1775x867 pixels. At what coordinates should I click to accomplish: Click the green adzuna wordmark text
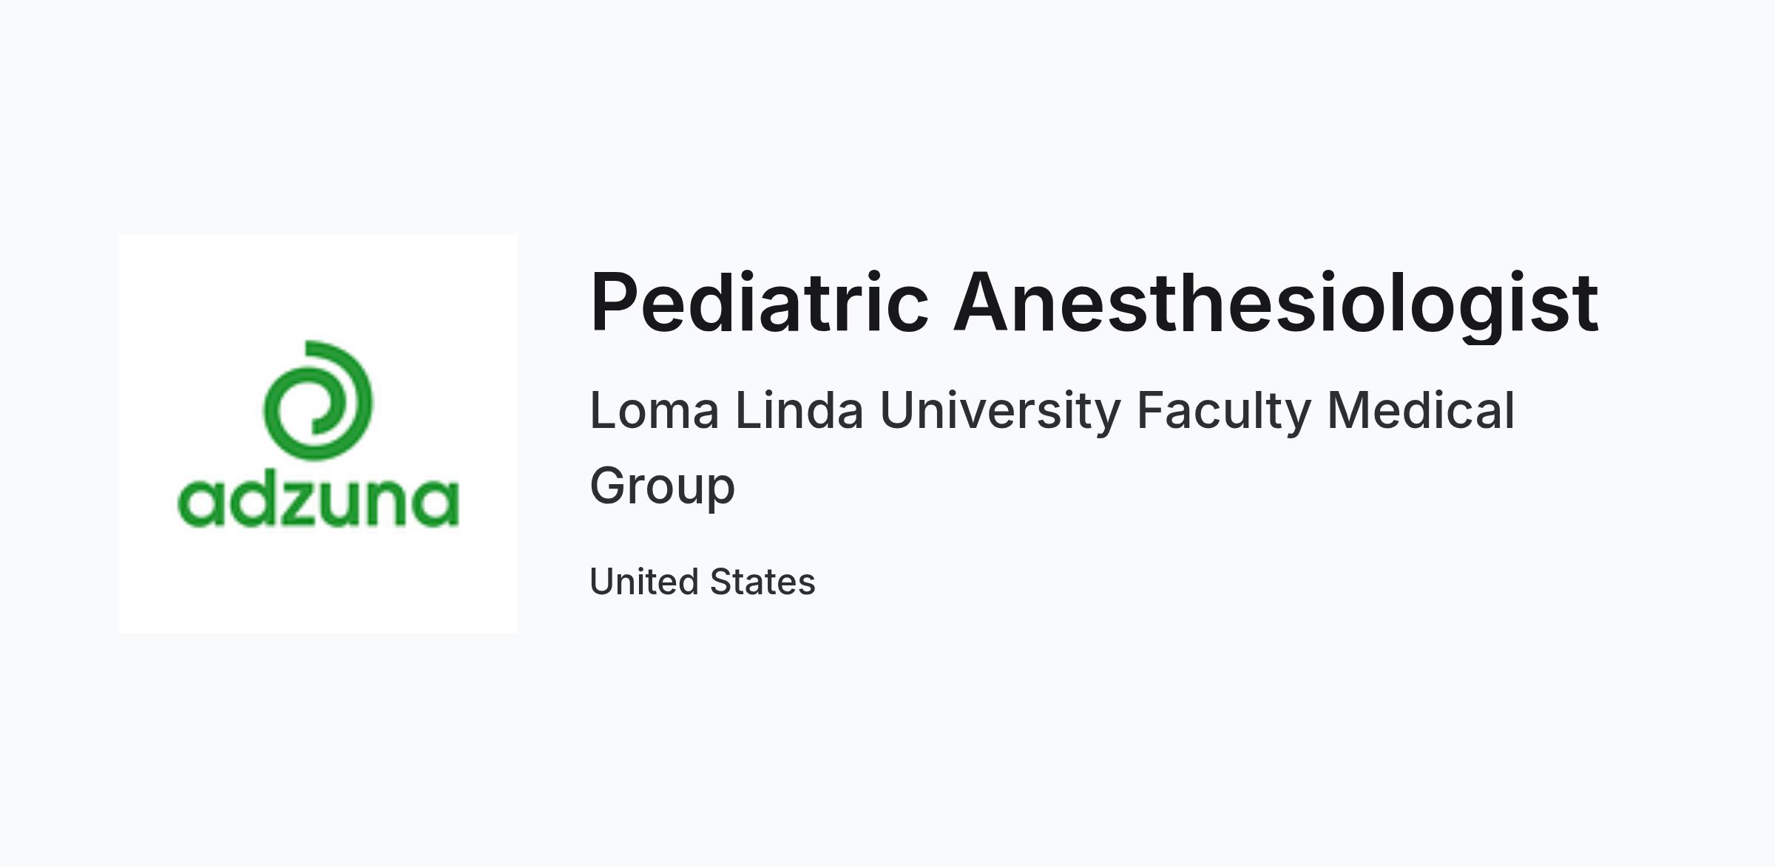pyautogui.click(x=318, y=502)
